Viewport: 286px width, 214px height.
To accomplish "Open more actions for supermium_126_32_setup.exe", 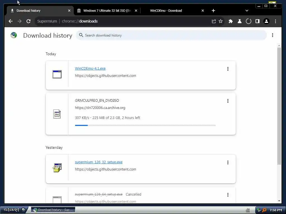I will click(x=228, y=162).
